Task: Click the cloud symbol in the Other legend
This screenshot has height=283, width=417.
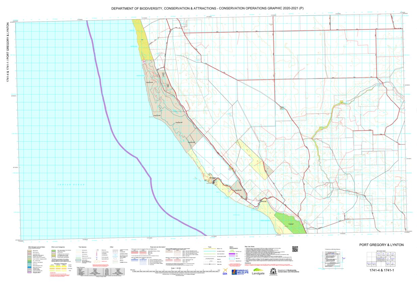Action: coord(115,258)
